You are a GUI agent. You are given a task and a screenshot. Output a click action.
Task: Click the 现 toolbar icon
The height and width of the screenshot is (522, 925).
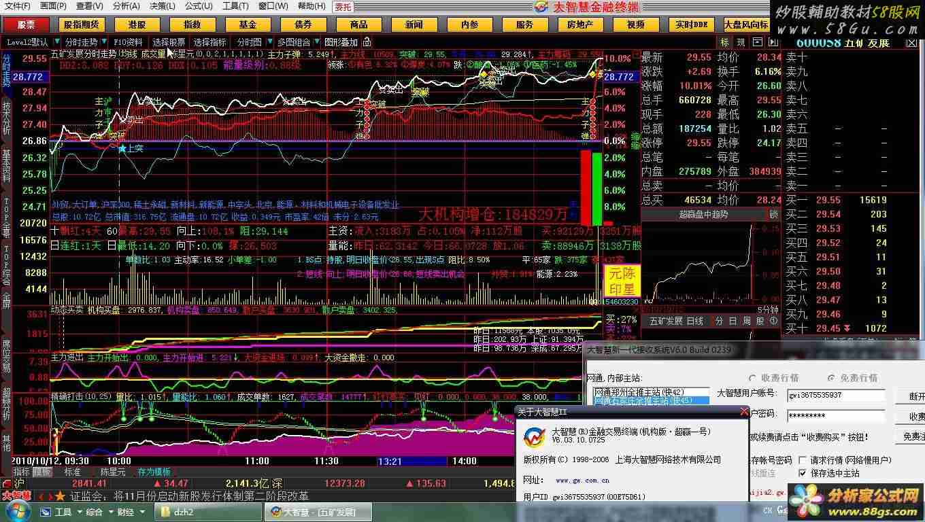(741, 42)
